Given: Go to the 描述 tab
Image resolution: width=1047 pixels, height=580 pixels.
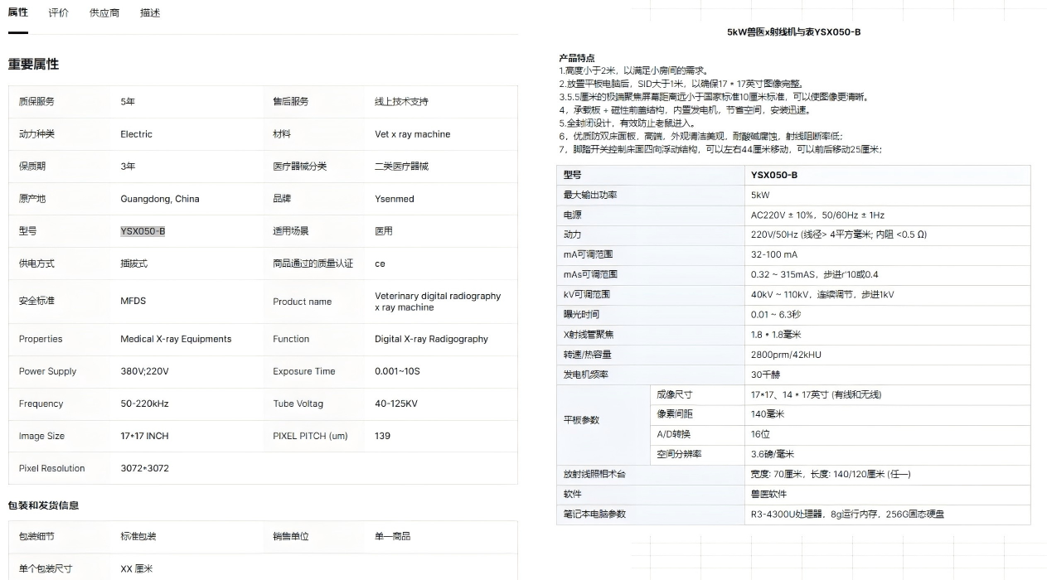Looking at the screenshot, I should 150,13.
